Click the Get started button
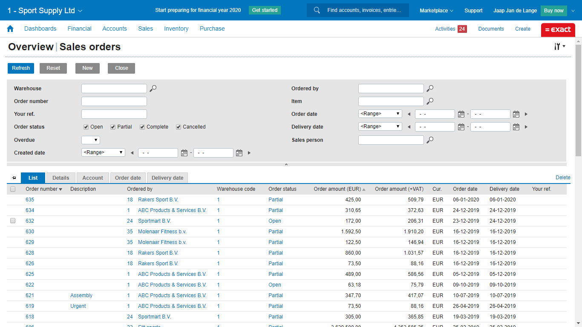Screen dimensions: 582x327 point(265,10)
